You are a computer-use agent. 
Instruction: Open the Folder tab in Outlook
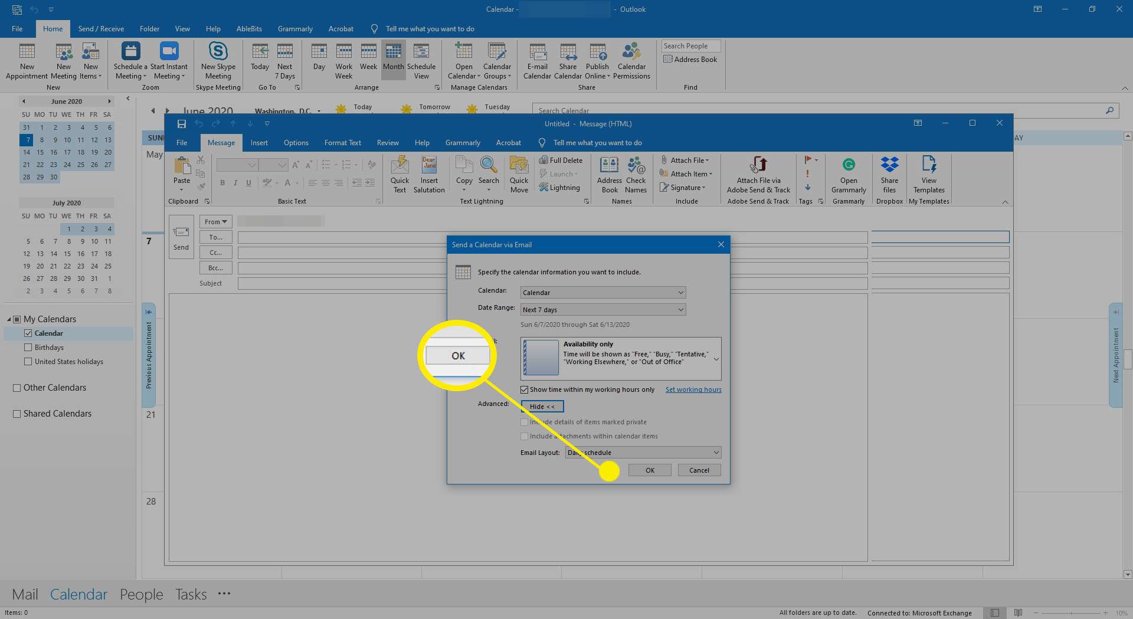pyautogui.click(x=149, y=29)
